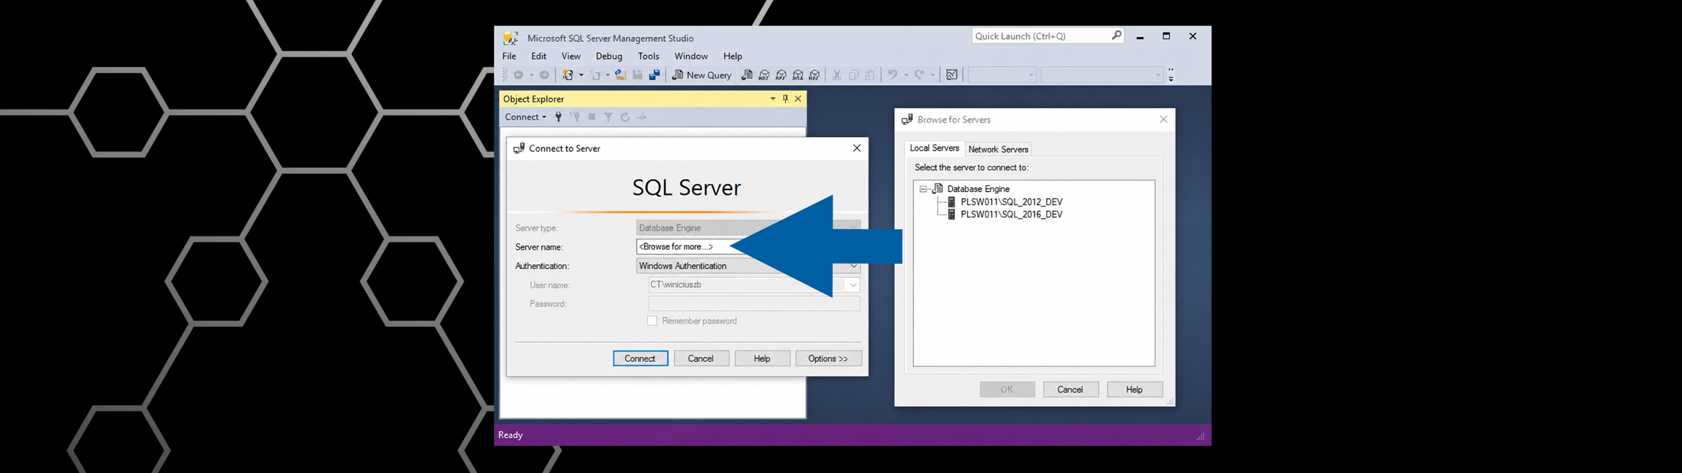Click the Undo toolbar icon

point(893,75)
